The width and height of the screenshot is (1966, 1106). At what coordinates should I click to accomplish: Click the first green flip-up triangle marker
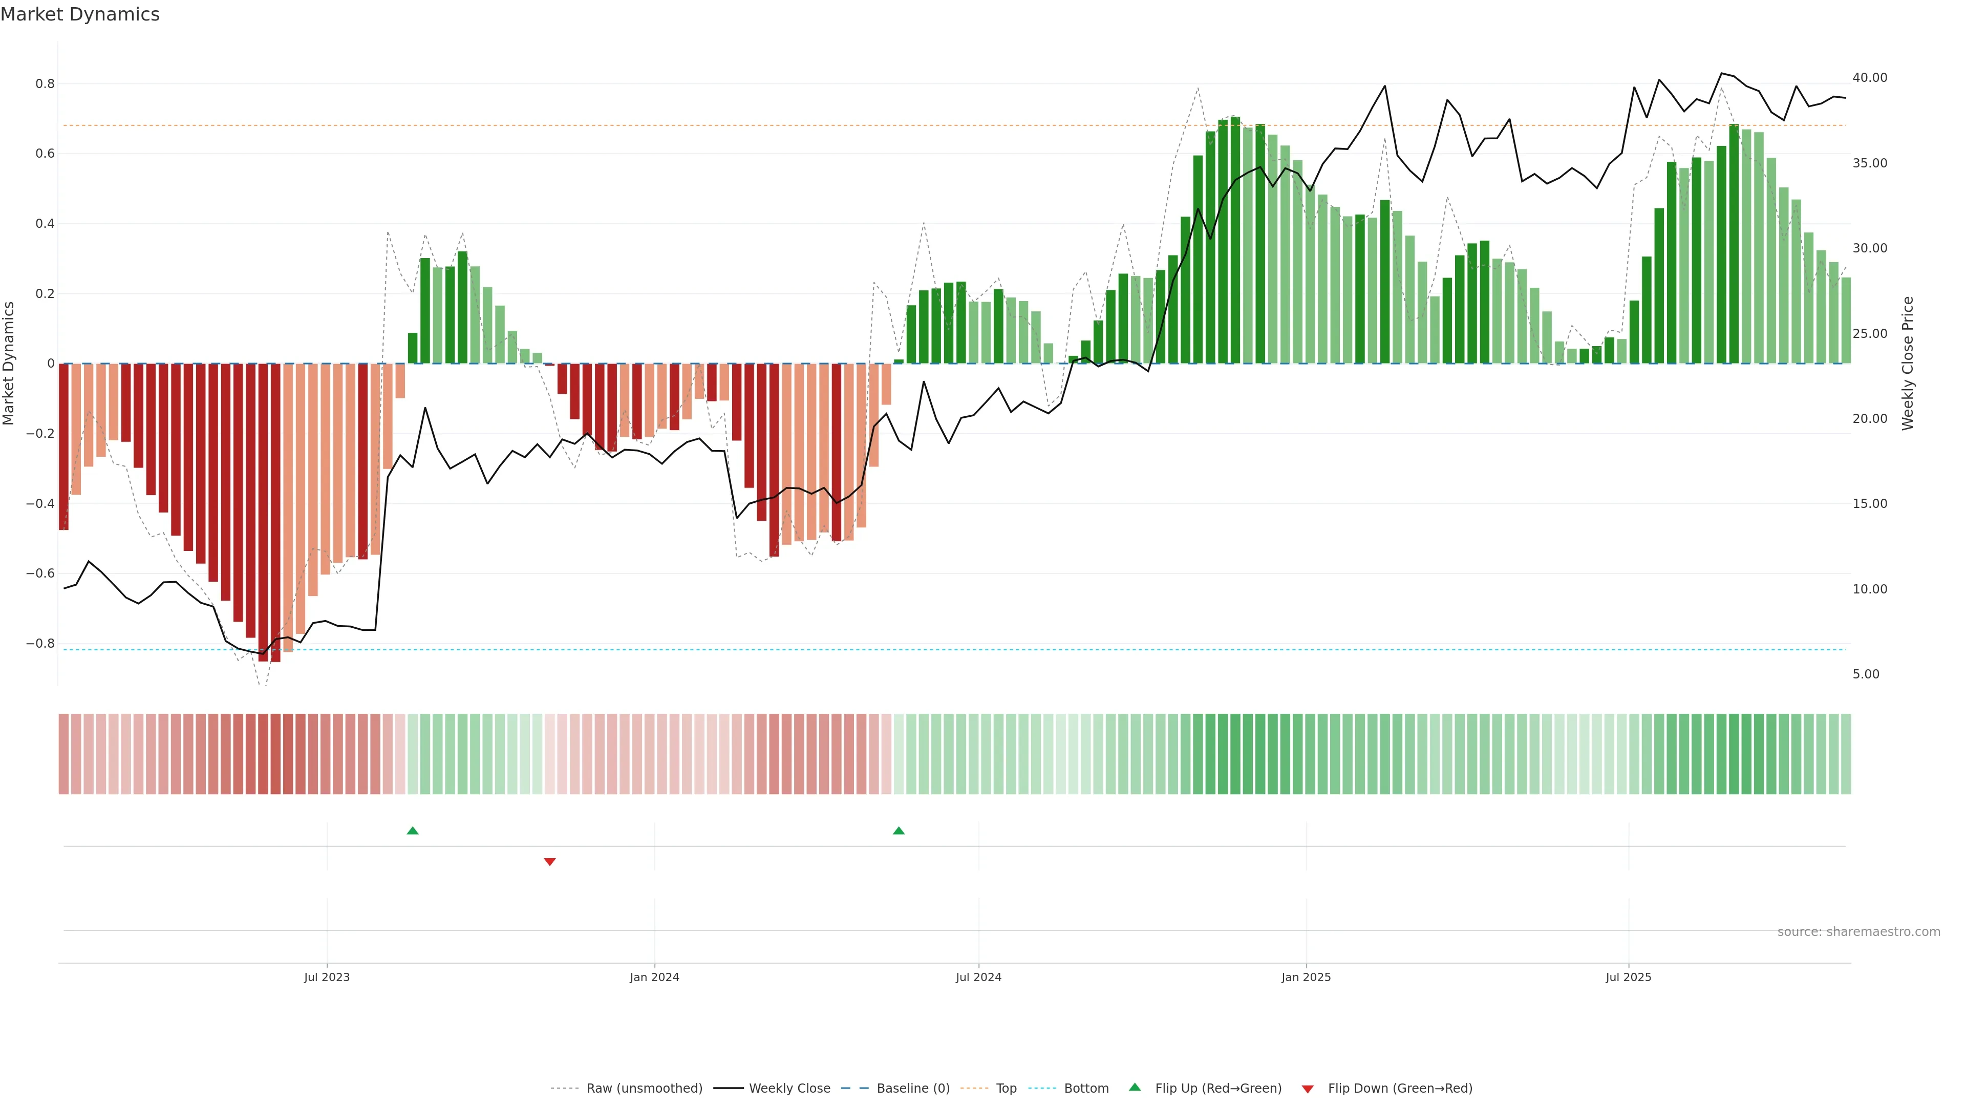coord(413,831)
